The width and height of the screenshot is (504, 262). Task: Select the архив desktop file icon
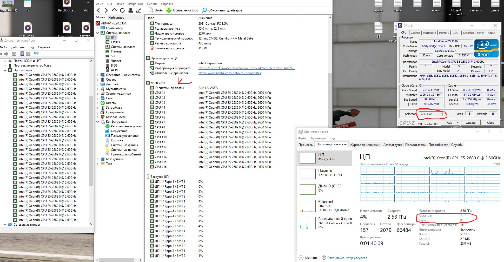[379, 6]
